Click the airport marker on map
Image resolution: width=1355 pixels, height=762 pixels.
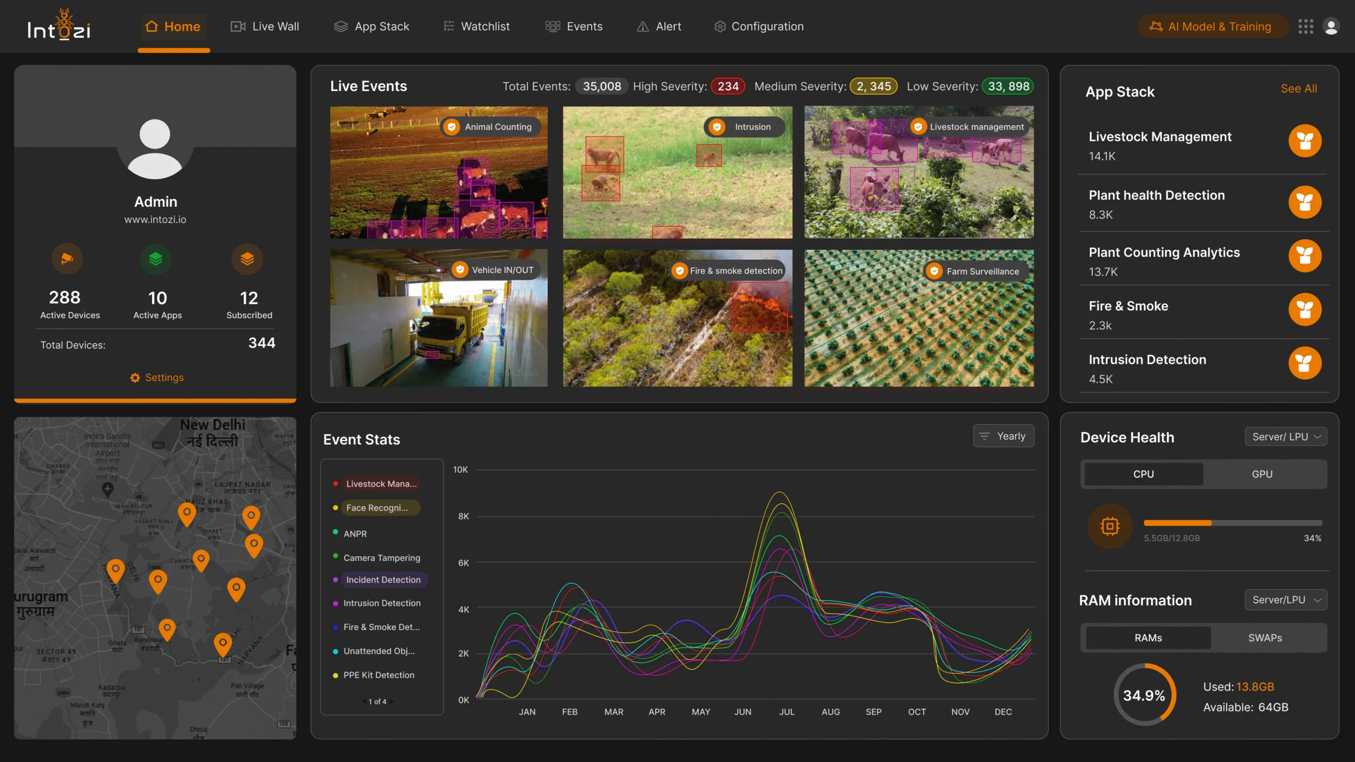[107, 489]
